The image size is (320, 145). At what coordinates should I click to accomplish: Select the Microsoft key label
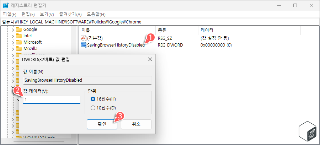click(32, 42)
